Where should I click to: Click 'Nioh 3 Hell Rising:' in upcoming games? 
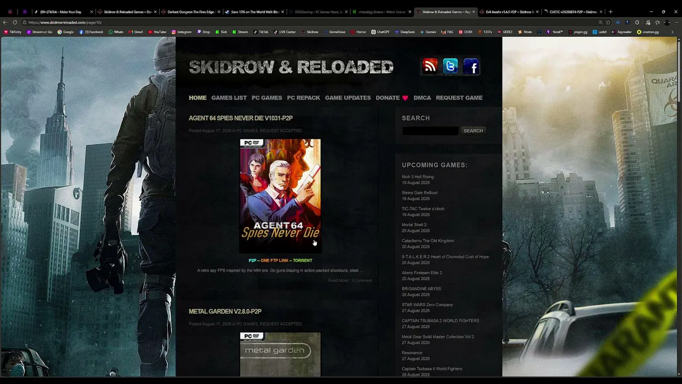tap(418, 177)
